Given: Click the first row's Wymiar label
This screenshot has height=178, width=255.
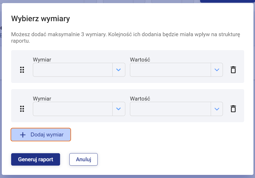Looking at the screenshot, I should 42,60.
